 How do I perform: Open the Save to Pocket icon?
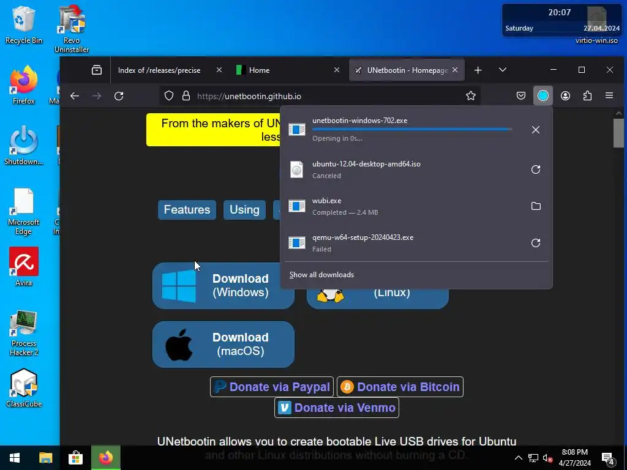pos(520,96)
